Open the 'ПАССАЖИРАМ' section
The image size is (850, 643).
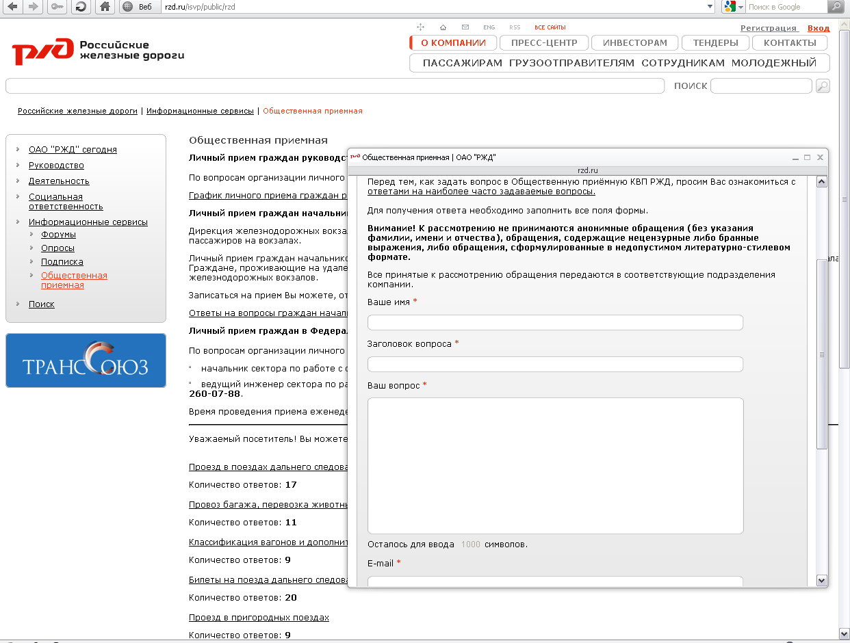coord(463,63)
